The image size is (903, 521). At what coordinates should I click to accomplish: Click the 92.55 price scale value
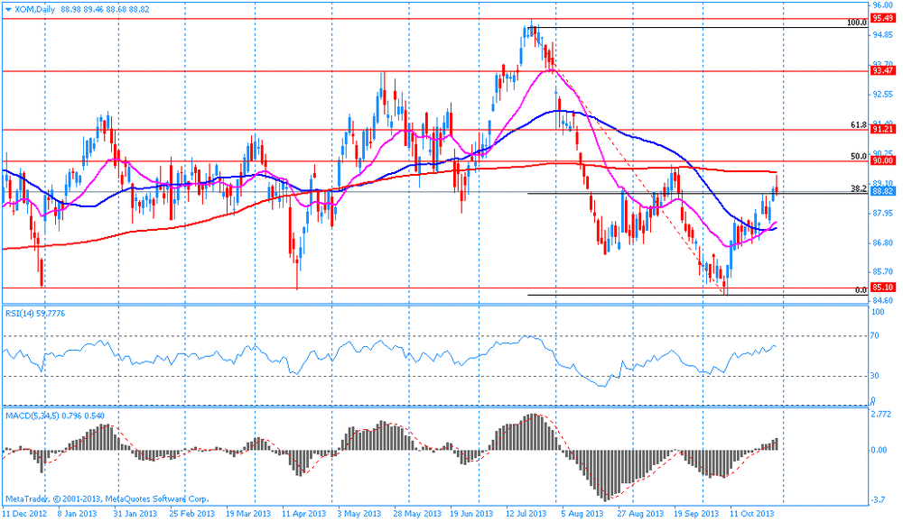pos(883,94)
